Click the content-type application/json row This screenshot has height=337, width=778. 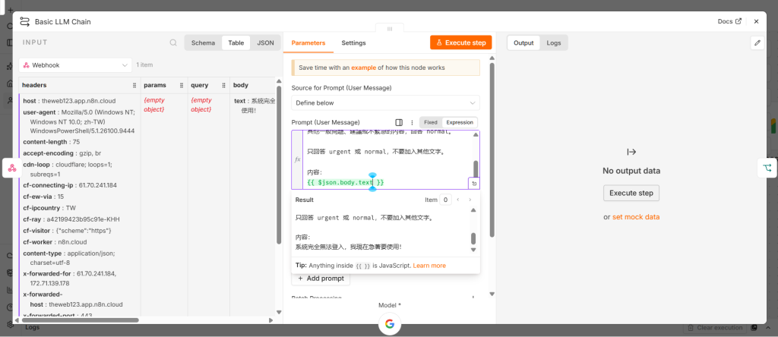click(69, 258)
